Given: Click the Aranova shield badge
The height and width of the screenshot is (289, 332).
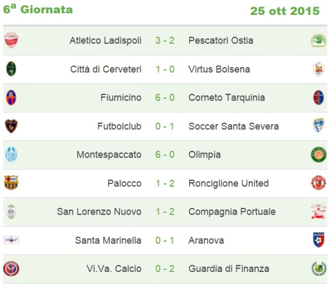Looking at the screenshot, I should tap(318, 240).
